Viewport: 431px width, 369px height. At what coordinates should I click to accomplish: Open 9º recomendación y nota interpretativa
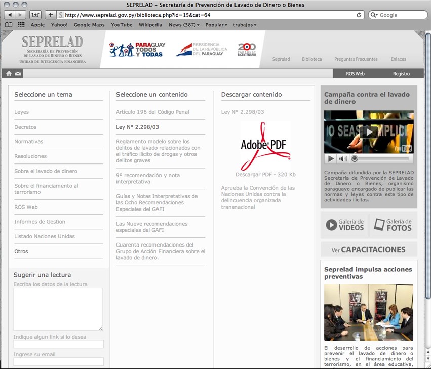[x=148, y=179]
